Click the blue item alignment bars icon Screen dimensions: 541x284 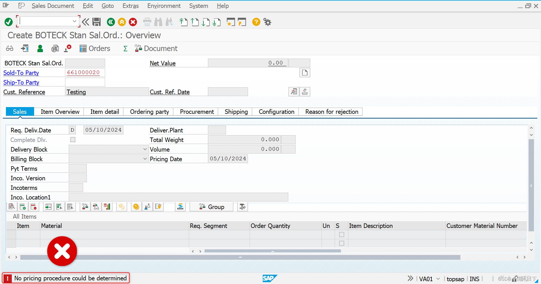coord(180,207)
